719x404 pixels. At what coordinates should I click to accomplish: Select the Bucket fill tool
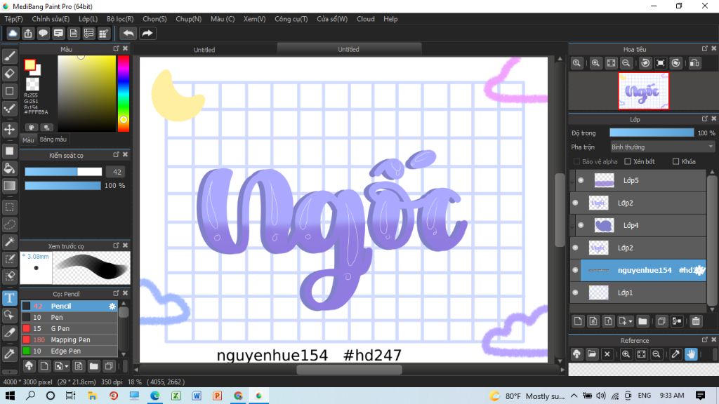coord(10,168)
